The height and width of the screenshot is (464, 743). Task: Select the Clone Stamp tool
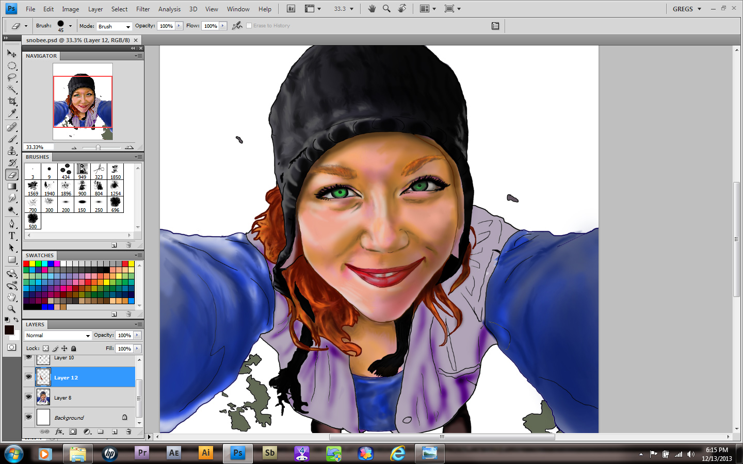point(12,151)
